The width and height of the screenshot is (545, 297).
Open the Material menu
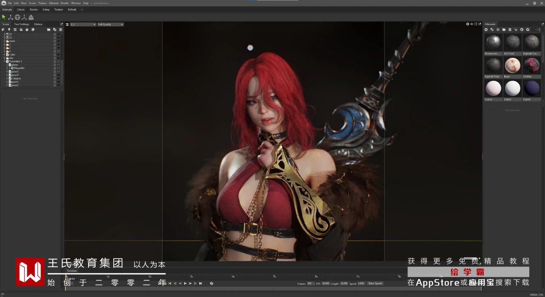click(x=54, y=3)
